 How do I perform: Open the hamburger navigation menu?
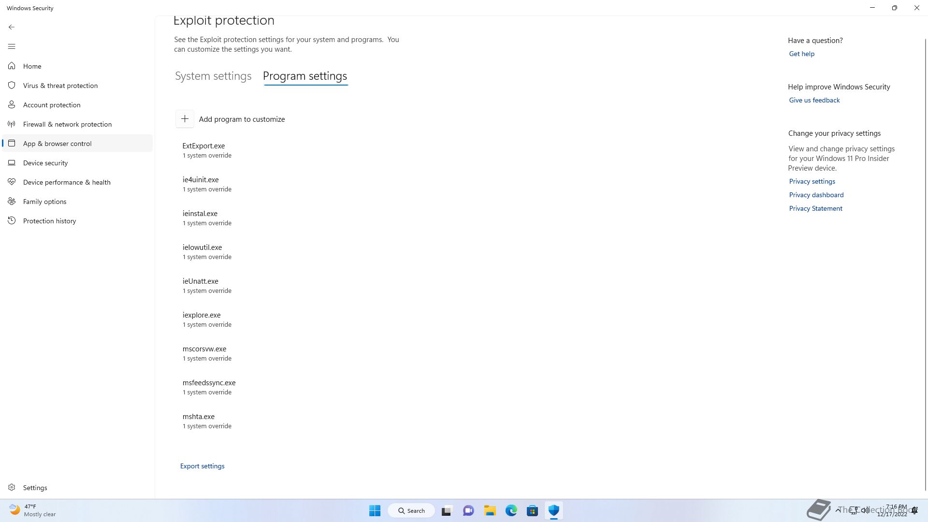point(12,46)
